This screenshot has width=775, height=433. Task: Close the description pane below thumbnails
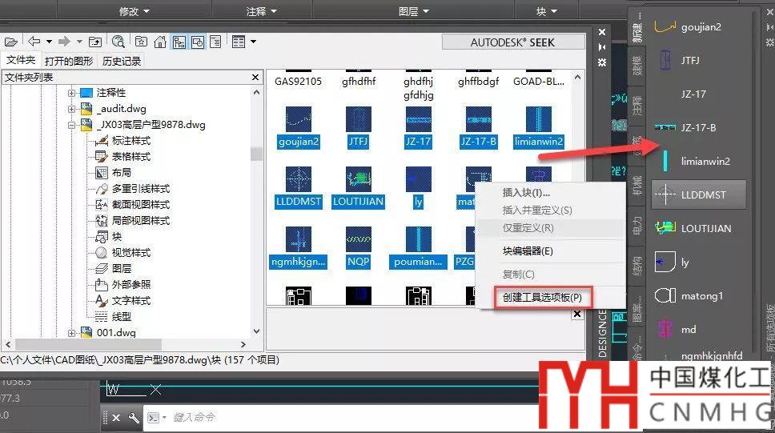577,314
